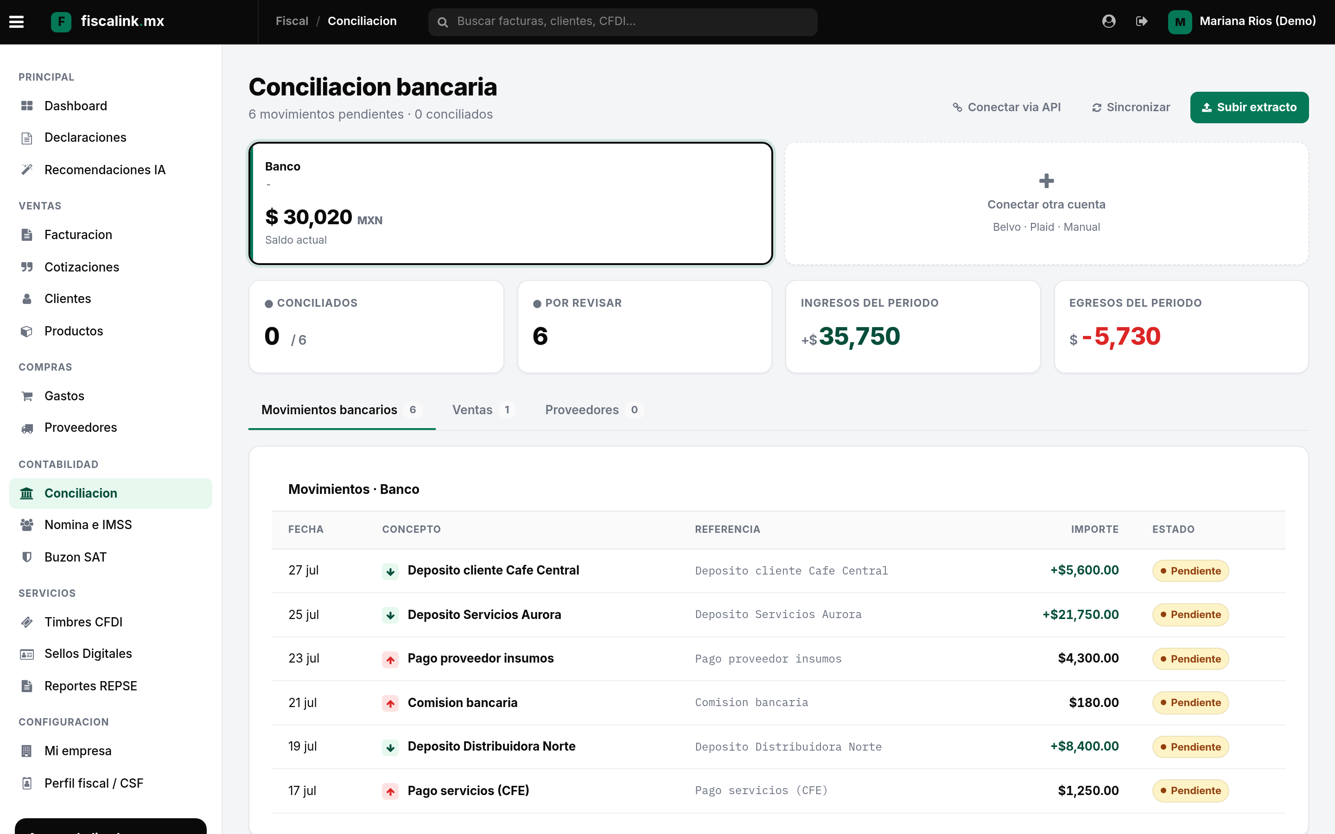Click the fiscalink.mx green F logo
1335x834 pixels.
coord(61,21)
